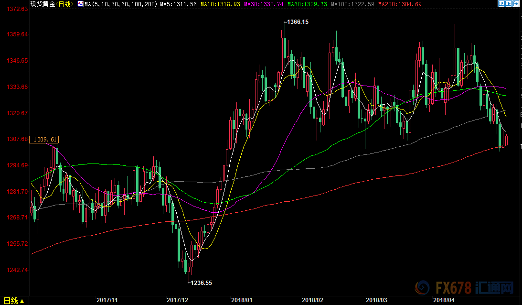Click the 1333.66 price axis label
The image size is (522, 305).
[x=17, y=87]
